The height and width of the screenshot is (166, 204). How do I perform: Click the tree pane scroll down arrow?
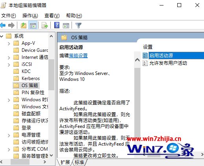coord(51,155)
